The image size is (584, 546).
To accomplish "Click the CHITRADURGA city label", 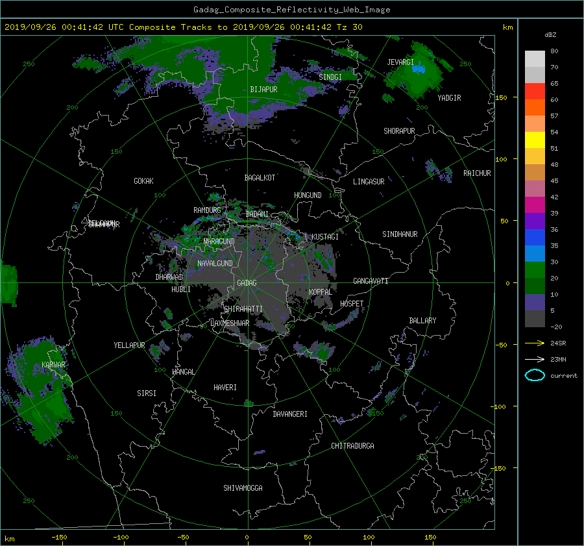I will click(x=353, y=446).
